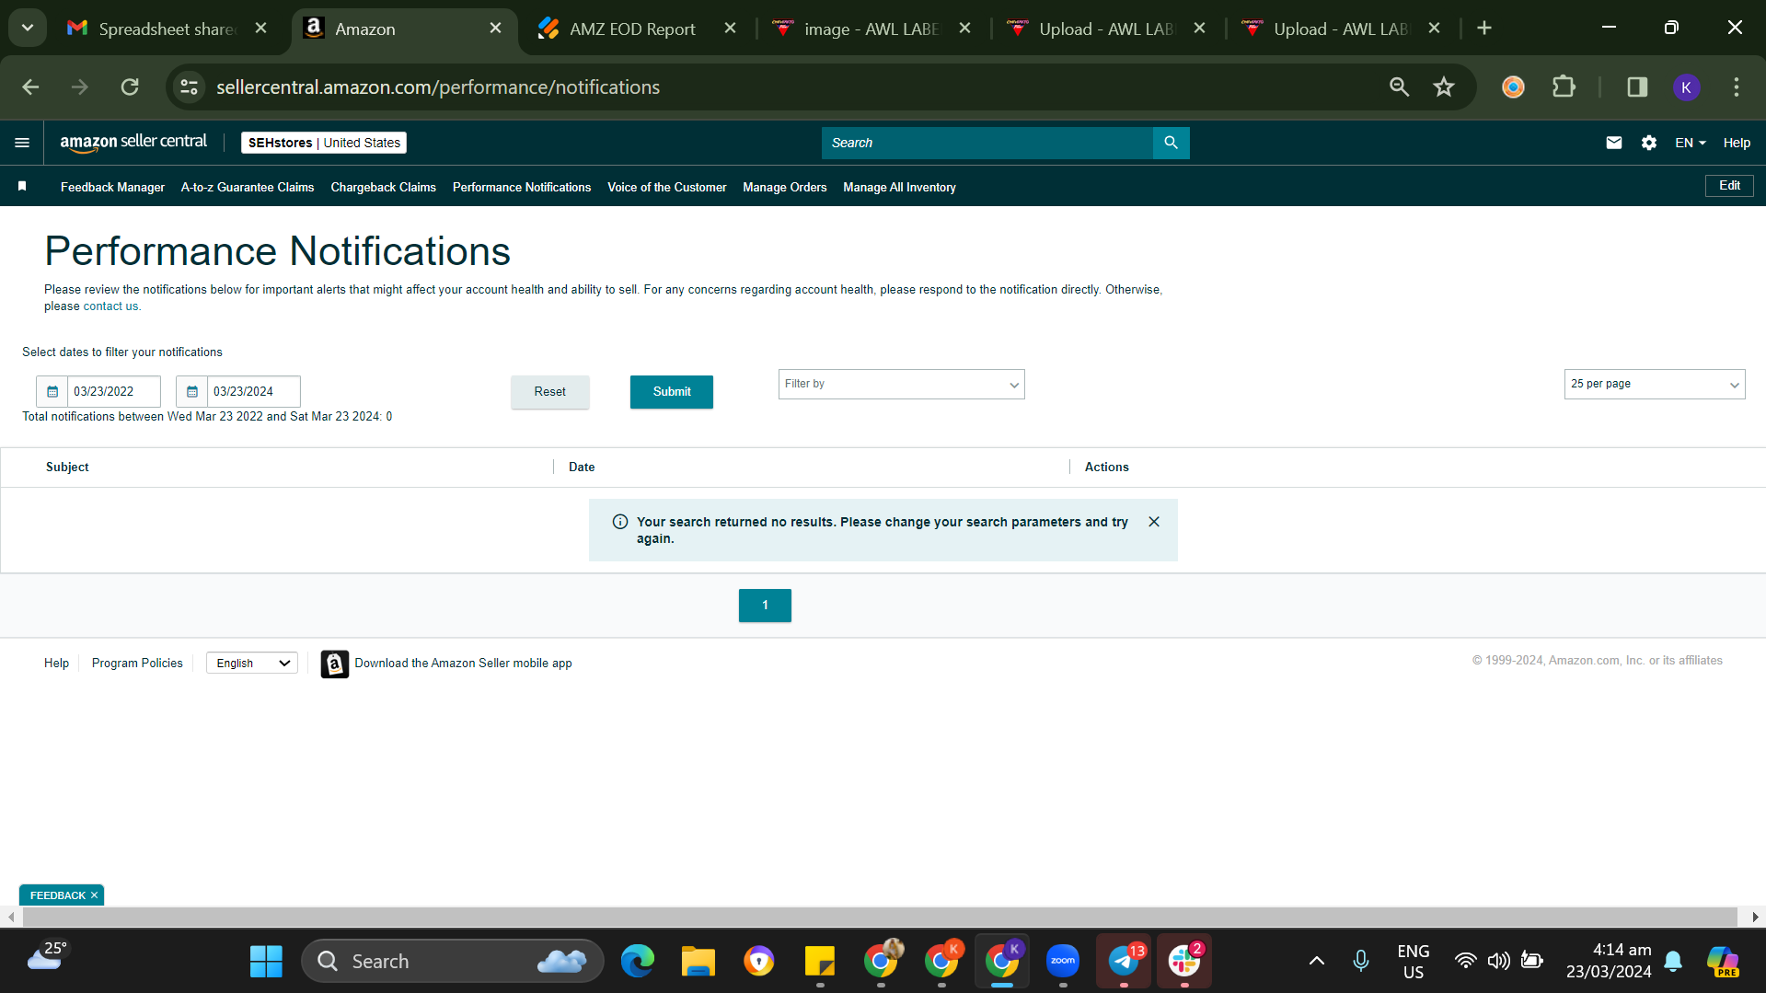Screen dimensions: 1766x993
Task: Open the orange extension icon in toolbar
Action: pos(1513,87)
